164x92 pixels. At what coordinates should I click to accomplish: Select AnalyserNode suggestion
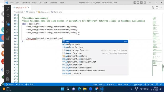click(x=95, y=44)
